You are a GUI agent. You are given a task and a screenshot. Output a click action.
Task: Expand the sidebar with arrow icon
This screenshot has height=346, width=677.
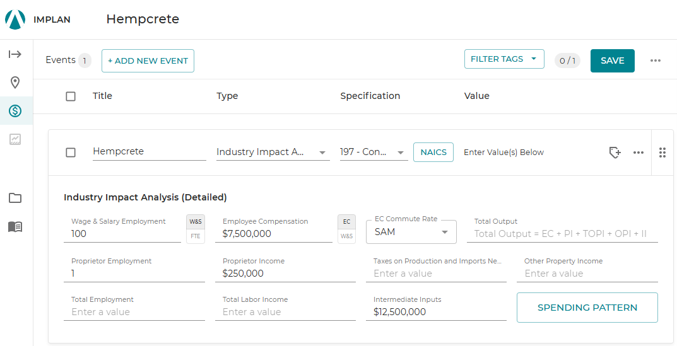pos(15,54)
